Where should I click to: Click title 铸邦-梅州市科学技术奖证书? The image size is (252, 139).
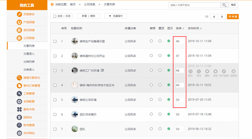97,85
